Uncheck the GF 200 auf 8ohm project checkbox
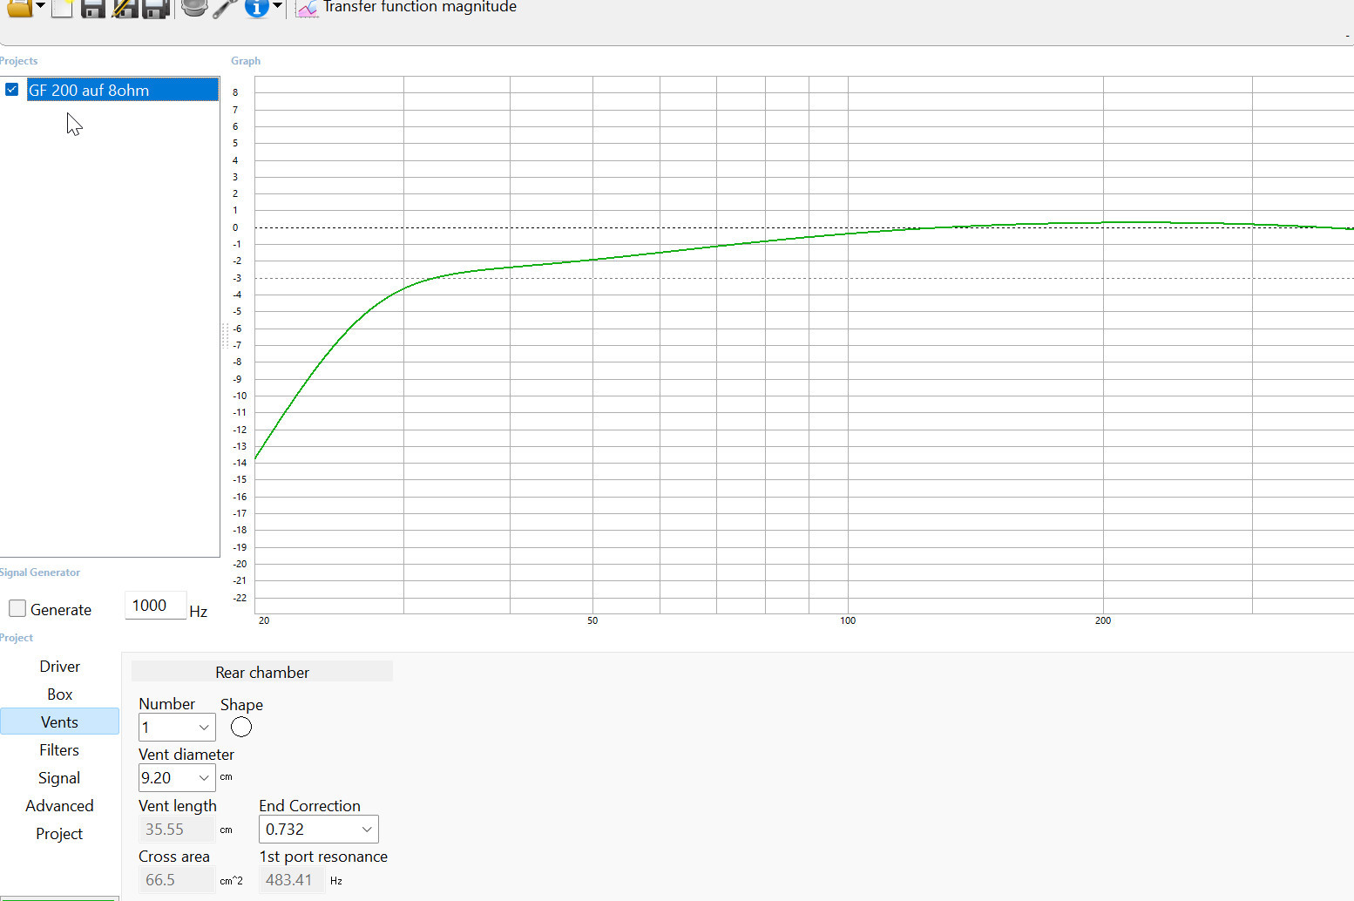The height and width of the screenshot is (901, 1354). point(12,90)
